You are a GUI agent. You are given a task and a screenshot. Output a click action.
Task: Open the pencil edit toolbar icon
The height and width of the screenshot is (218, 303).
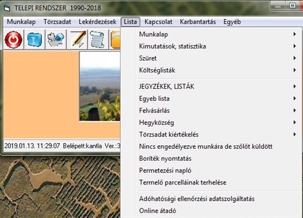(x=77, y=40)
